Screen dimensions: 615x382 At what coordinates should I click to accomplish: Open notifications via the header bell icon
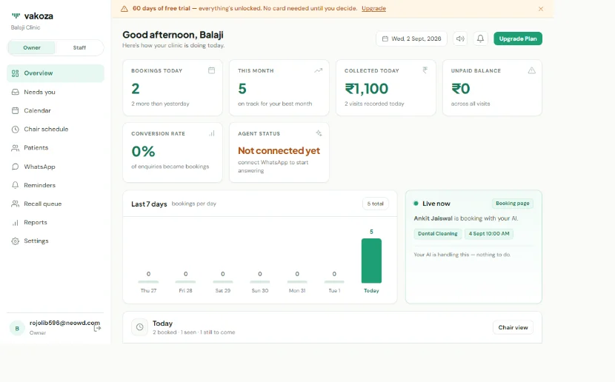(480, 38)
